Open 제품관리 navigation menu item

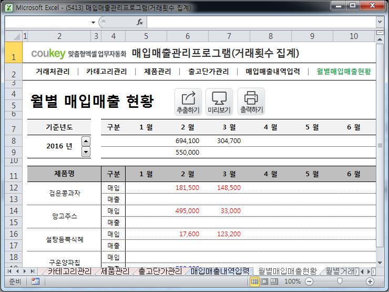coord(158,72)
